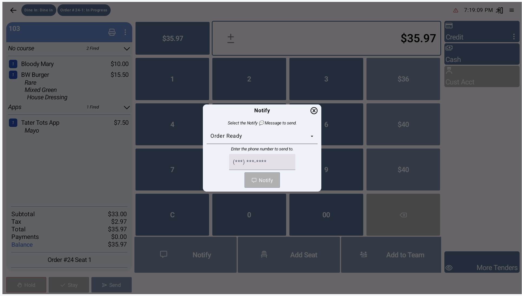Image resolution: width=522 pixels, height=296 pixels.
Task: Click the running person exit icon
Action: [x=499, y=10]
